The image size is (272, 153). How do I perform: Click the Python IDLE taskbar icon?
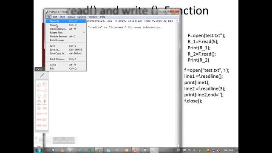click(x=154, y=150)
